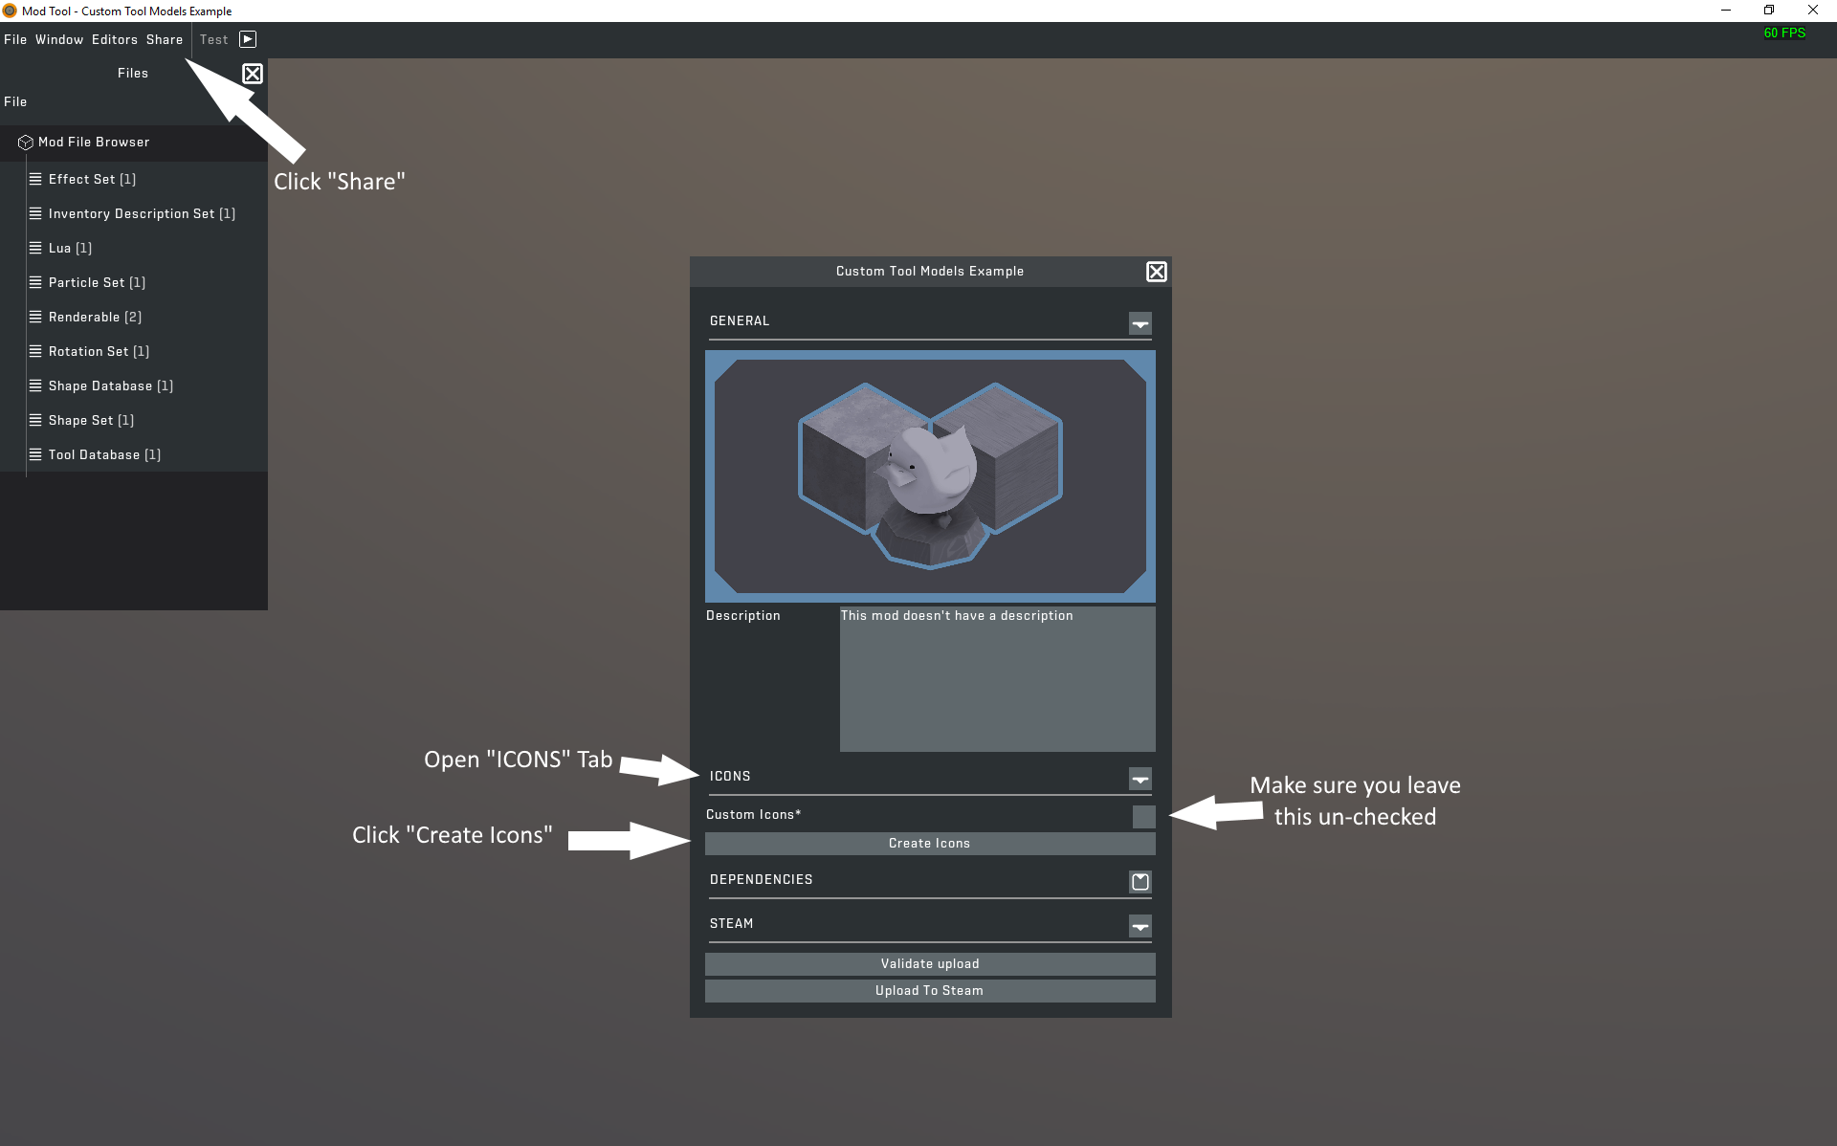
Task: Click the GENERAL section header text
Action: (x=740, y=320)
